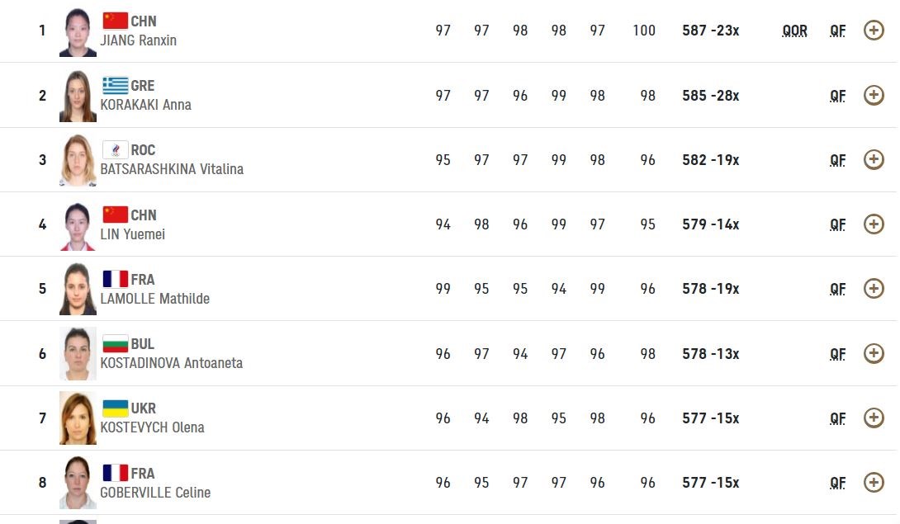Click France flag next to LAMOLLE Mathilde

tap(115, 279)
